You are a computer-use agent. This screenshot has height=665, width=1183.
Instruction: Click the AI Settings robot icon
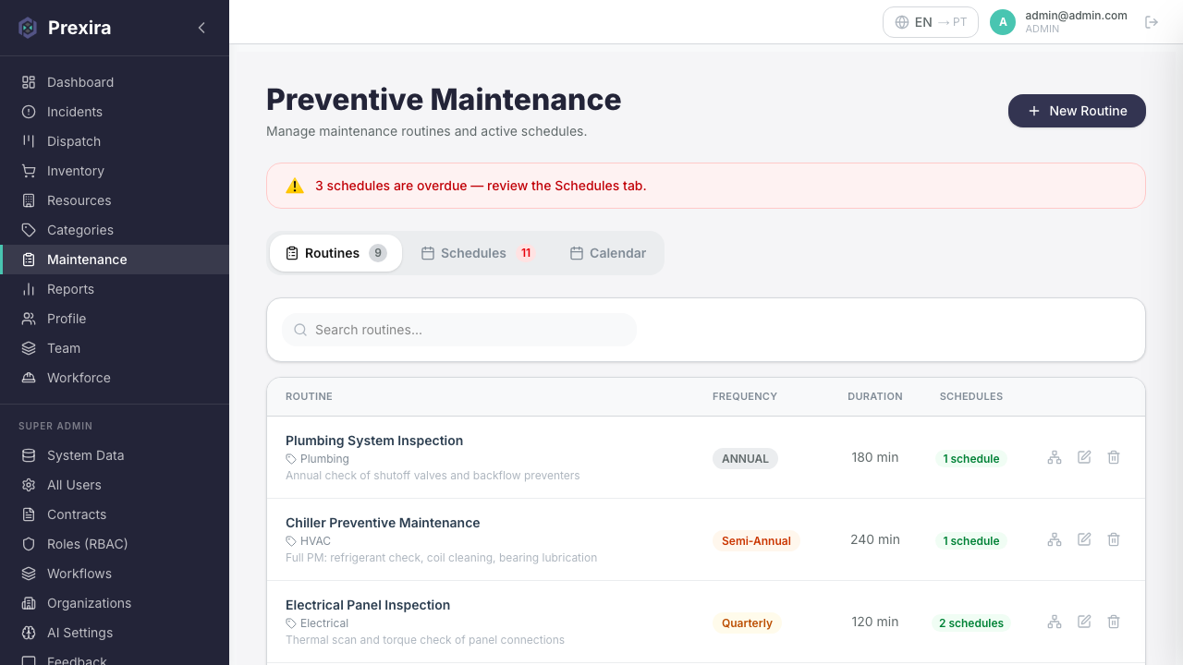tap(29, 633)
